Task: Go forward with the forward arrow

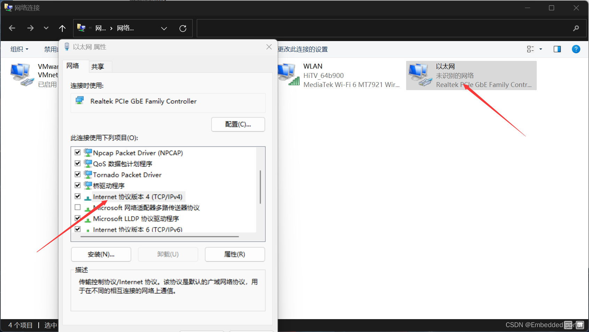Action: pyautogui.click(x=30, y=28)
